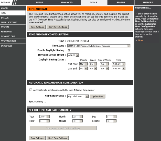Open the NTP Server Used dropdown
Image resolution: width=161 pixels, height=141 pixels.
(x=78, y=96)
